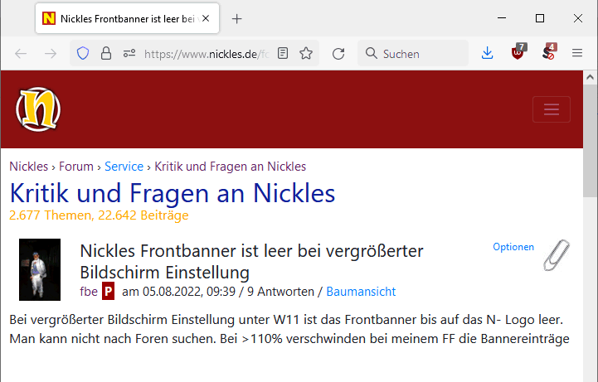Open the Nickles breadcrumb link
This screenshot has width=598, height=382.
pos(28,167)
